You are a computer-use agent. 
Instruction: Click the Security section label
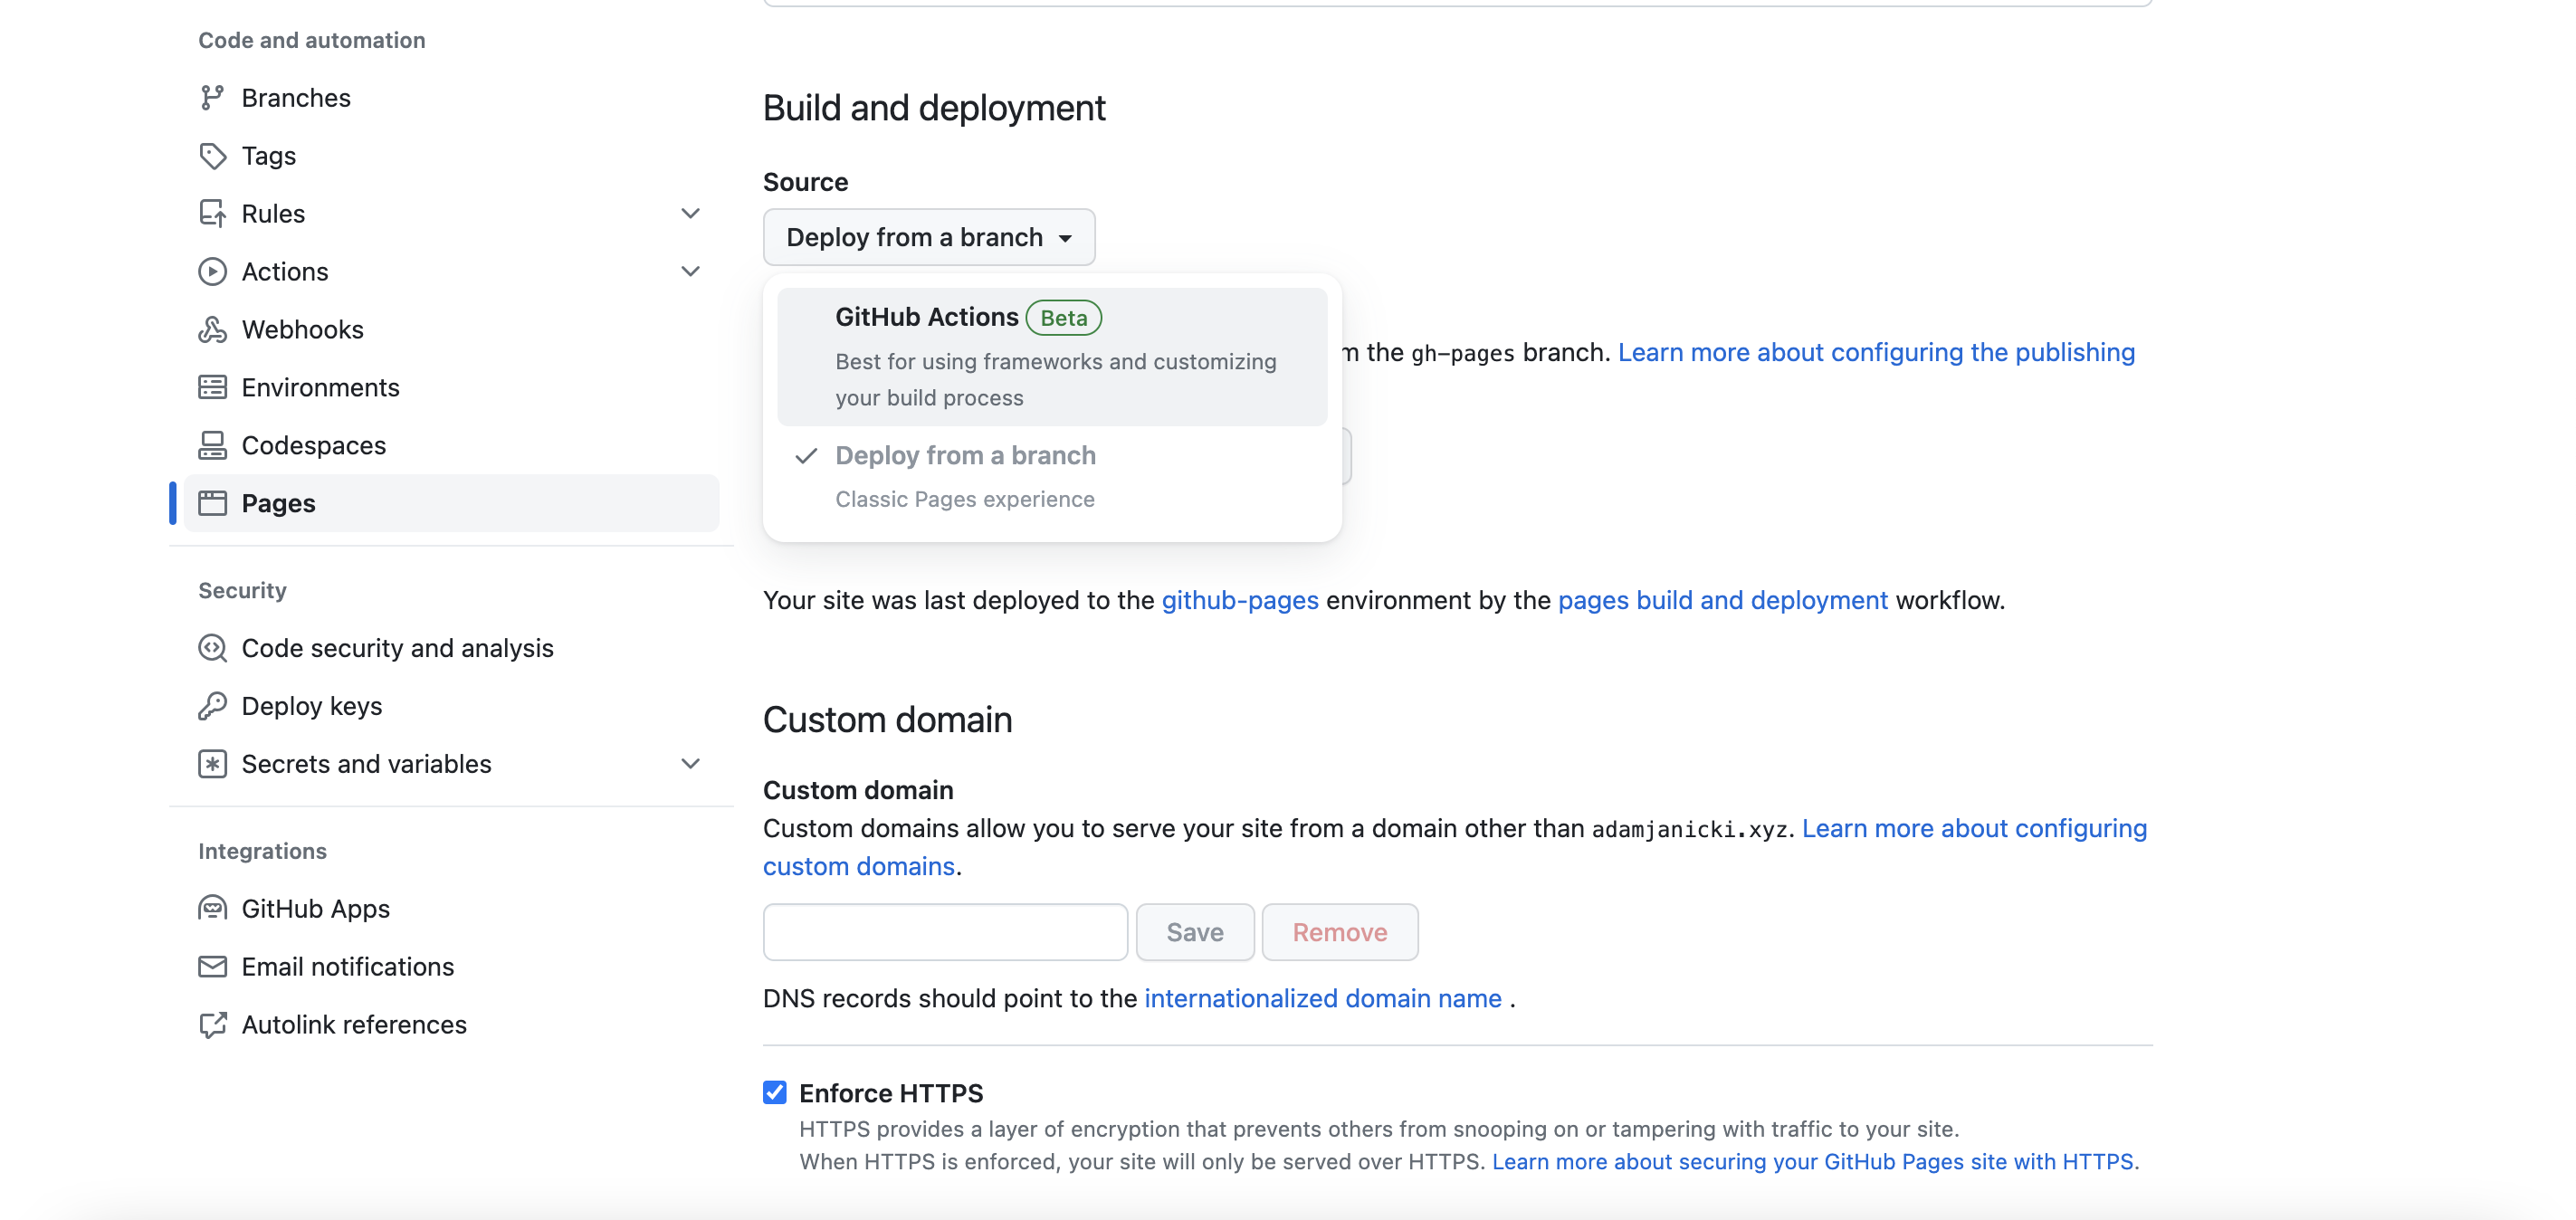[x=242, y=591]
